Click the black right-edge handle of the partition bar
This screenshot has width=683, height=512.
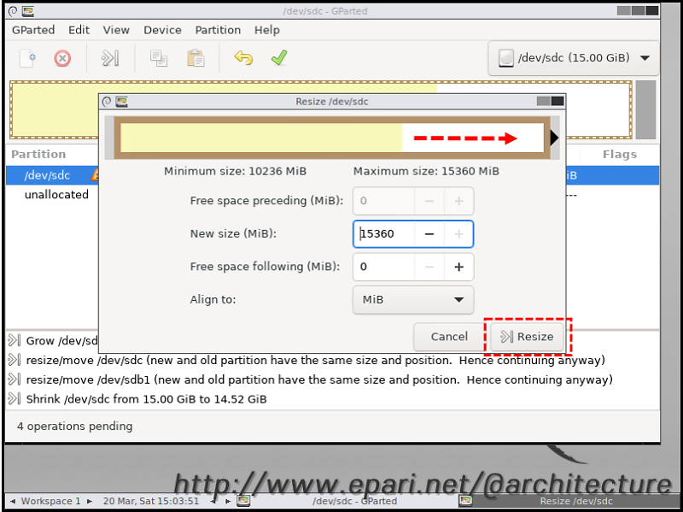point(554,138)
